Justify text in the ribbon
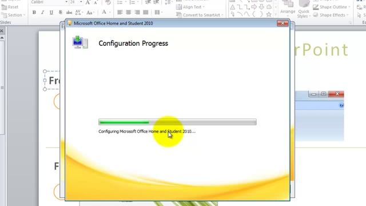 [x=146, y=12]
